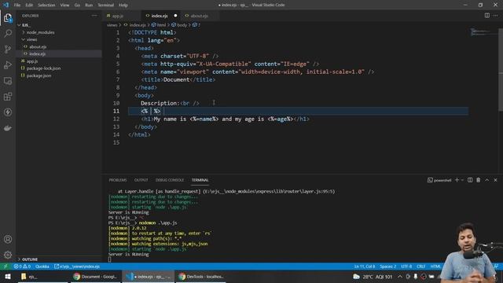Screen dimensions: 503x283
Task: Switch to the Problems panel tab
Action: coord(118,180)
